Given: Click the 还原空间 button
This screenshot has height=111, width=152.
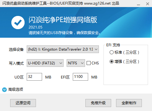Looking at the screenshot, I should [23, 103].
